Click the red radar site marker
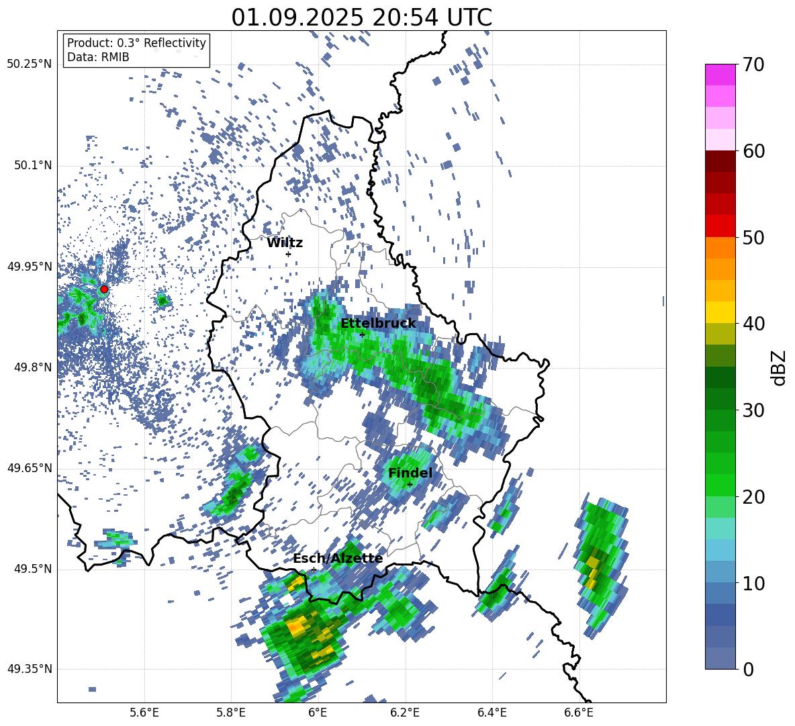Screen dimensions: 795x726 [x=104, y=289]
